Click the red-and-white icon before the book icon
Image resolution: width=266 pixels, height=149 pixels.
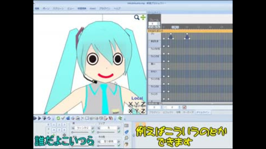[106, 118]
